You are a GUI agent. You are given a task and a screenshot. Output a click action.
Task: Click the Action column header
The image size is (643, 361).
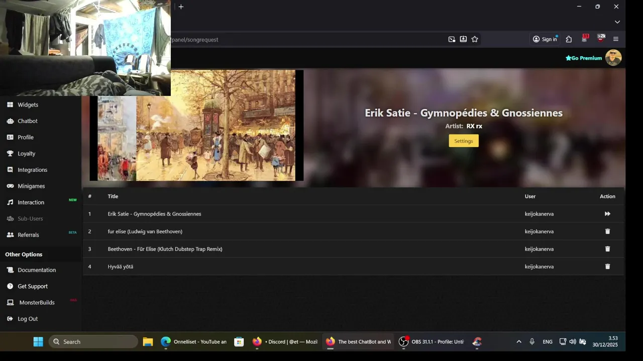pyautogui.click(x=607, y=197)
